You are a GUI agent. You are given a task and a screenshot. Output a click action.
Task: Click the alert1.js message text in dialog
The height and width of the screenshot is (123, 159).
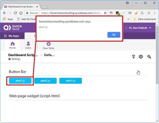tap(43, 27)
